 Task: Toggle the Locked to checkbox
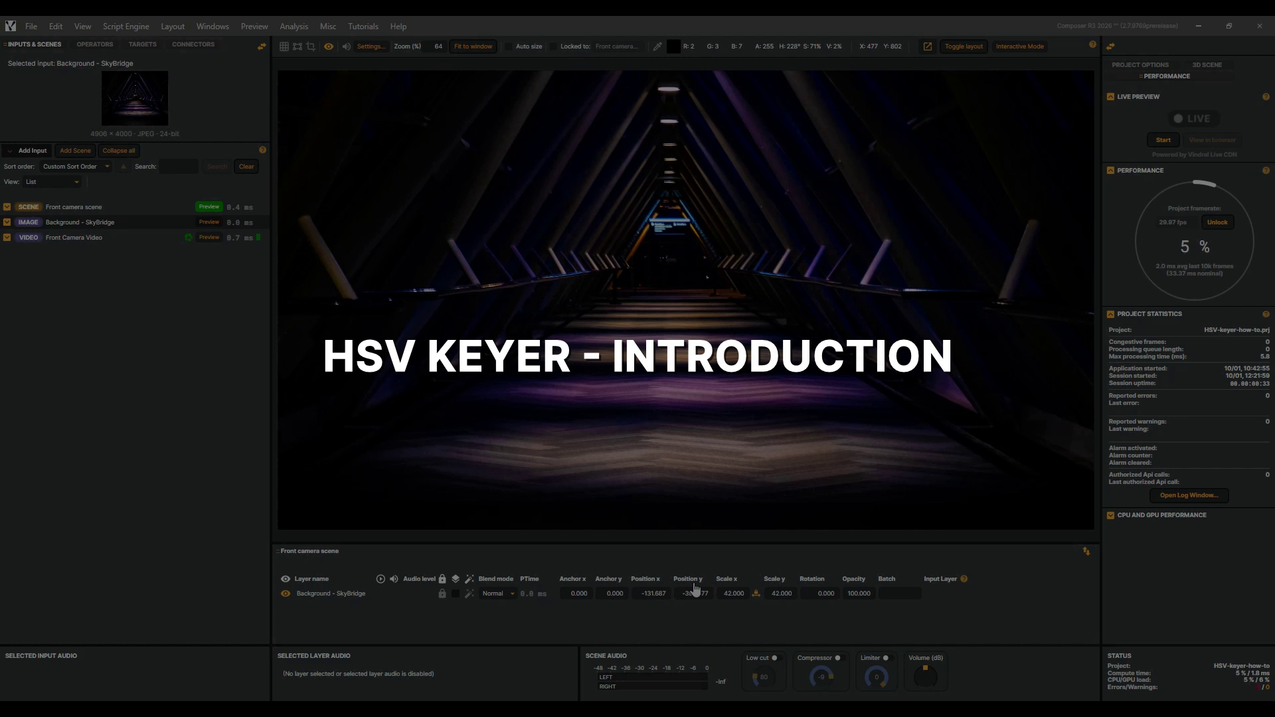tap(553, 46)
